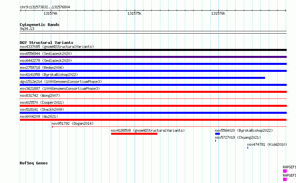Click the nsv6141958 ByrskaBishop2022 blue bar

tap(142, 78)
